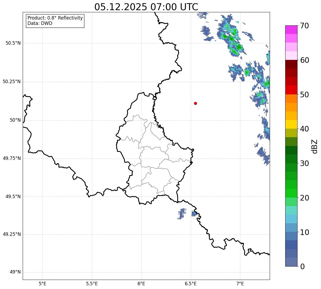Click the longitude label '6.5°E'
The image size is (321, 289).
coord(191,283)
